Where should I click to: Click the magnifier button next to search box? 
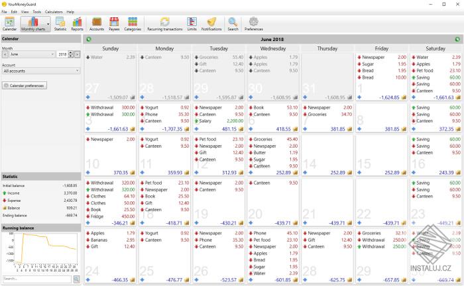[76, 279]
